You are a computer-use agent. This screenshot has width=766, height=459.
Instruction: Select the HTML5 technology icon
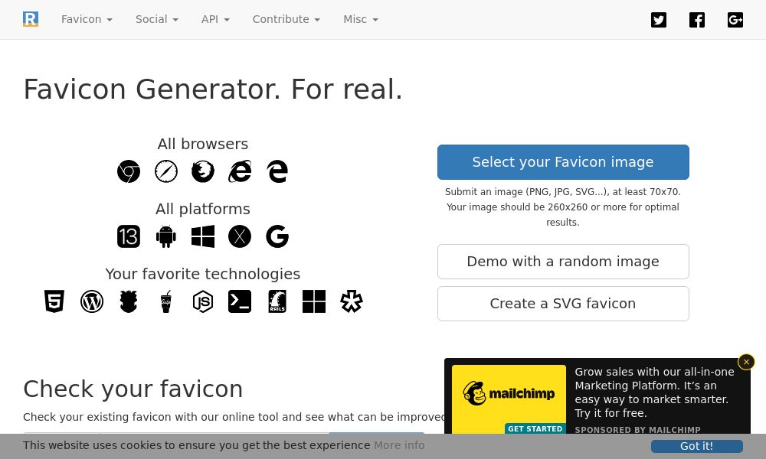point(54,301)
